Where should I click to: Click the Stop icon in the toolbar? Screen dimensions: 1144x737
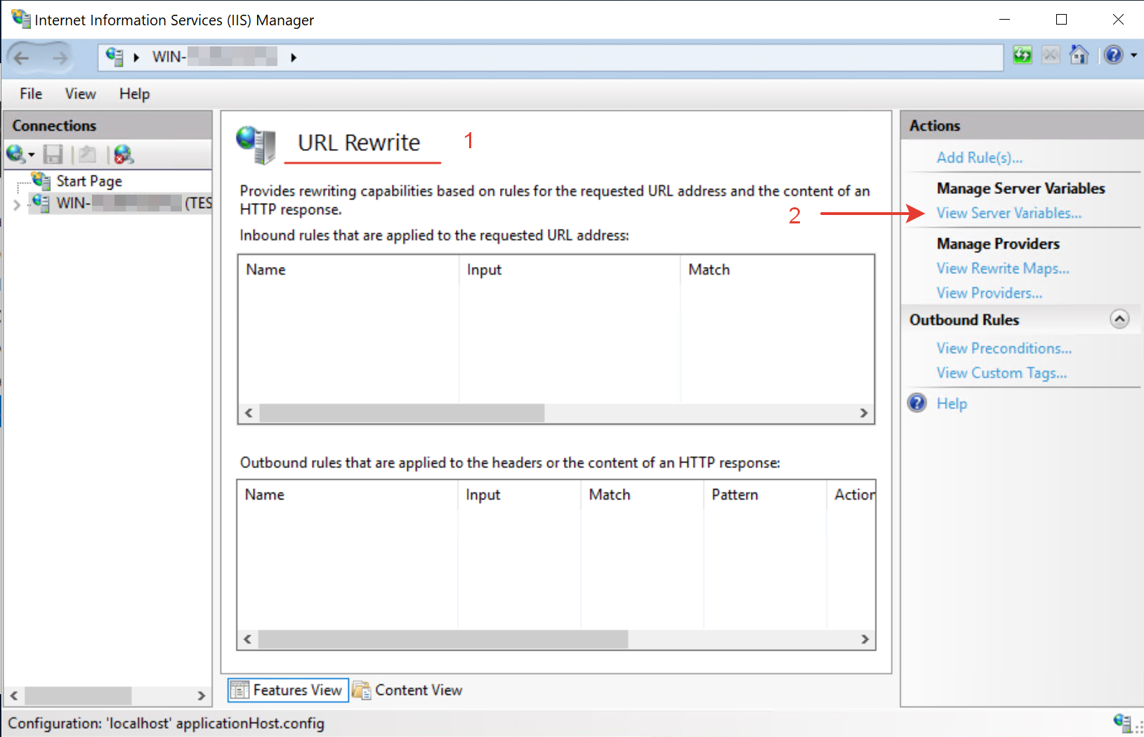1051,55
